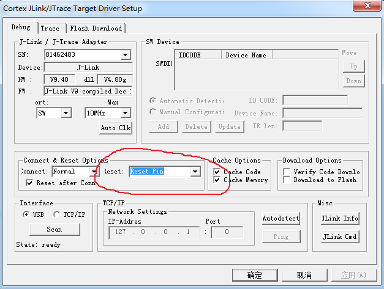Click the IR len input field
384x289 pixels.
tap(302, 126)
